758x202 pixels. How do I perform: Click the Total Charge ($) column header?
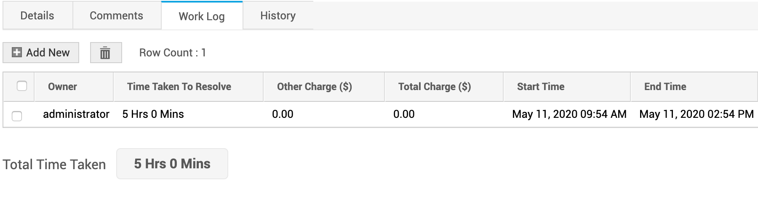[434, 87]
